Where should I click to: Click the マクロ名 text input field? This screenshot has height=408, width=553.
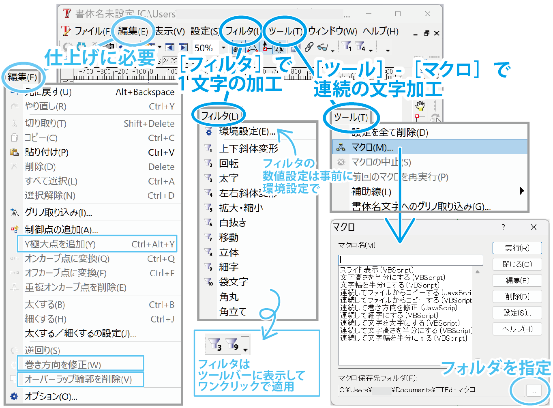click(410, 260)
